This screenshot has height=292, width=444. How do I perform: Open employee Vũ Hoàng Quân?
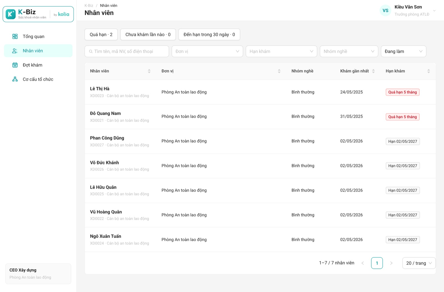click(106, 212)
